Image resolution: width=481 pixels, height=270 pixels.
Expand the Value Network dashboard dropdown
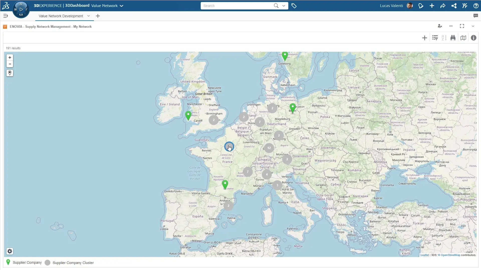tap(122, 6)
